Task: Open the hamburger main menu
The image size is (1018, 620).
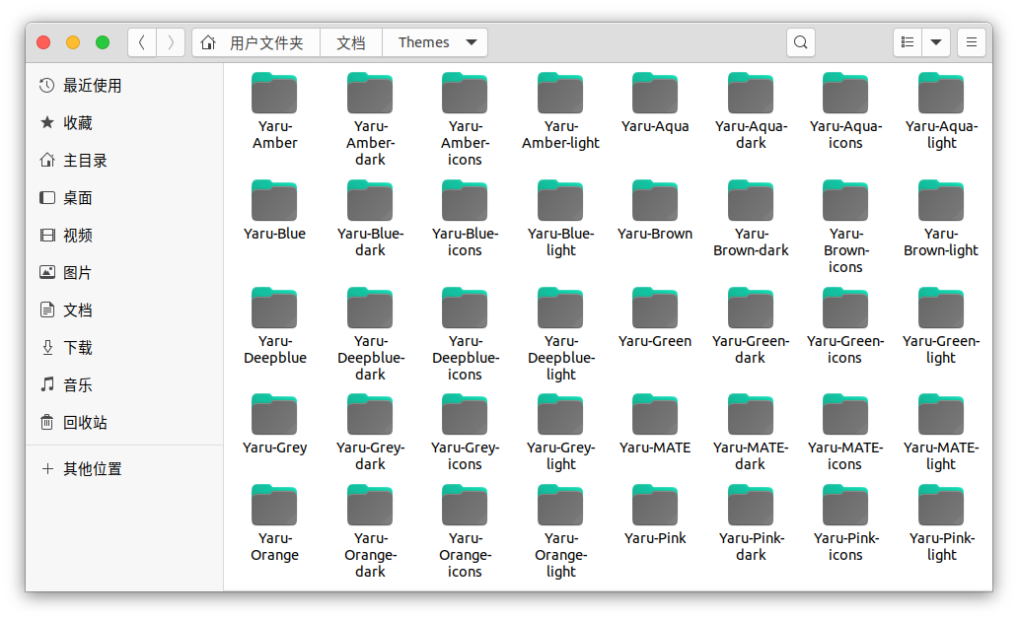Action: click(x=972, y=42)
